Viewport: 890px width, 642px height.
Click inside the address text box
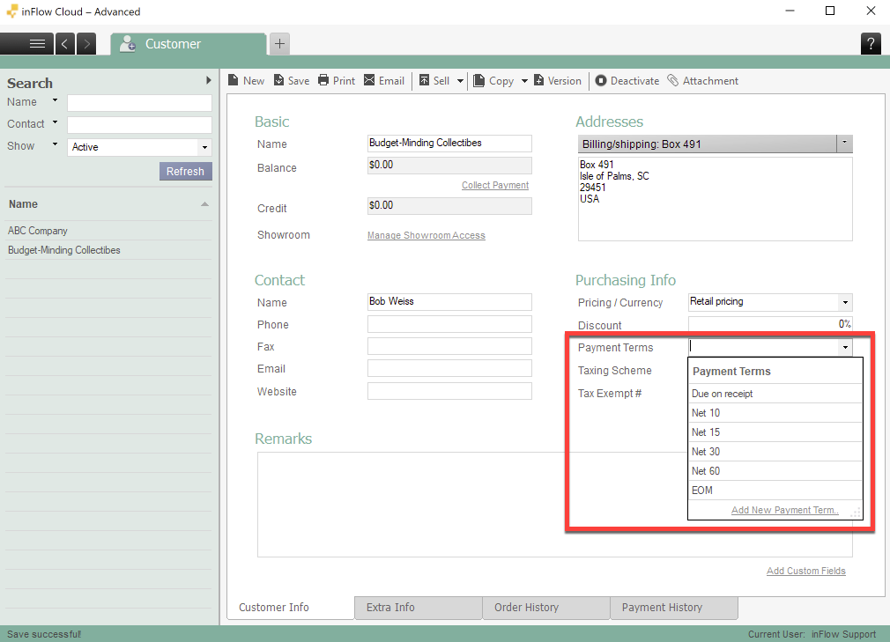click(716, 198)
